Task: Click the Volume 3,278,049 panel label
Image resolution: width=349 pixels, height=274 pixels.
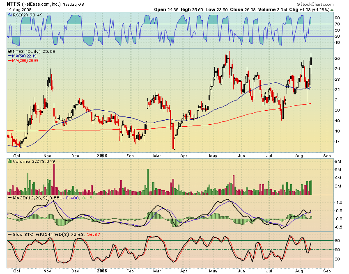Action: 34,161
